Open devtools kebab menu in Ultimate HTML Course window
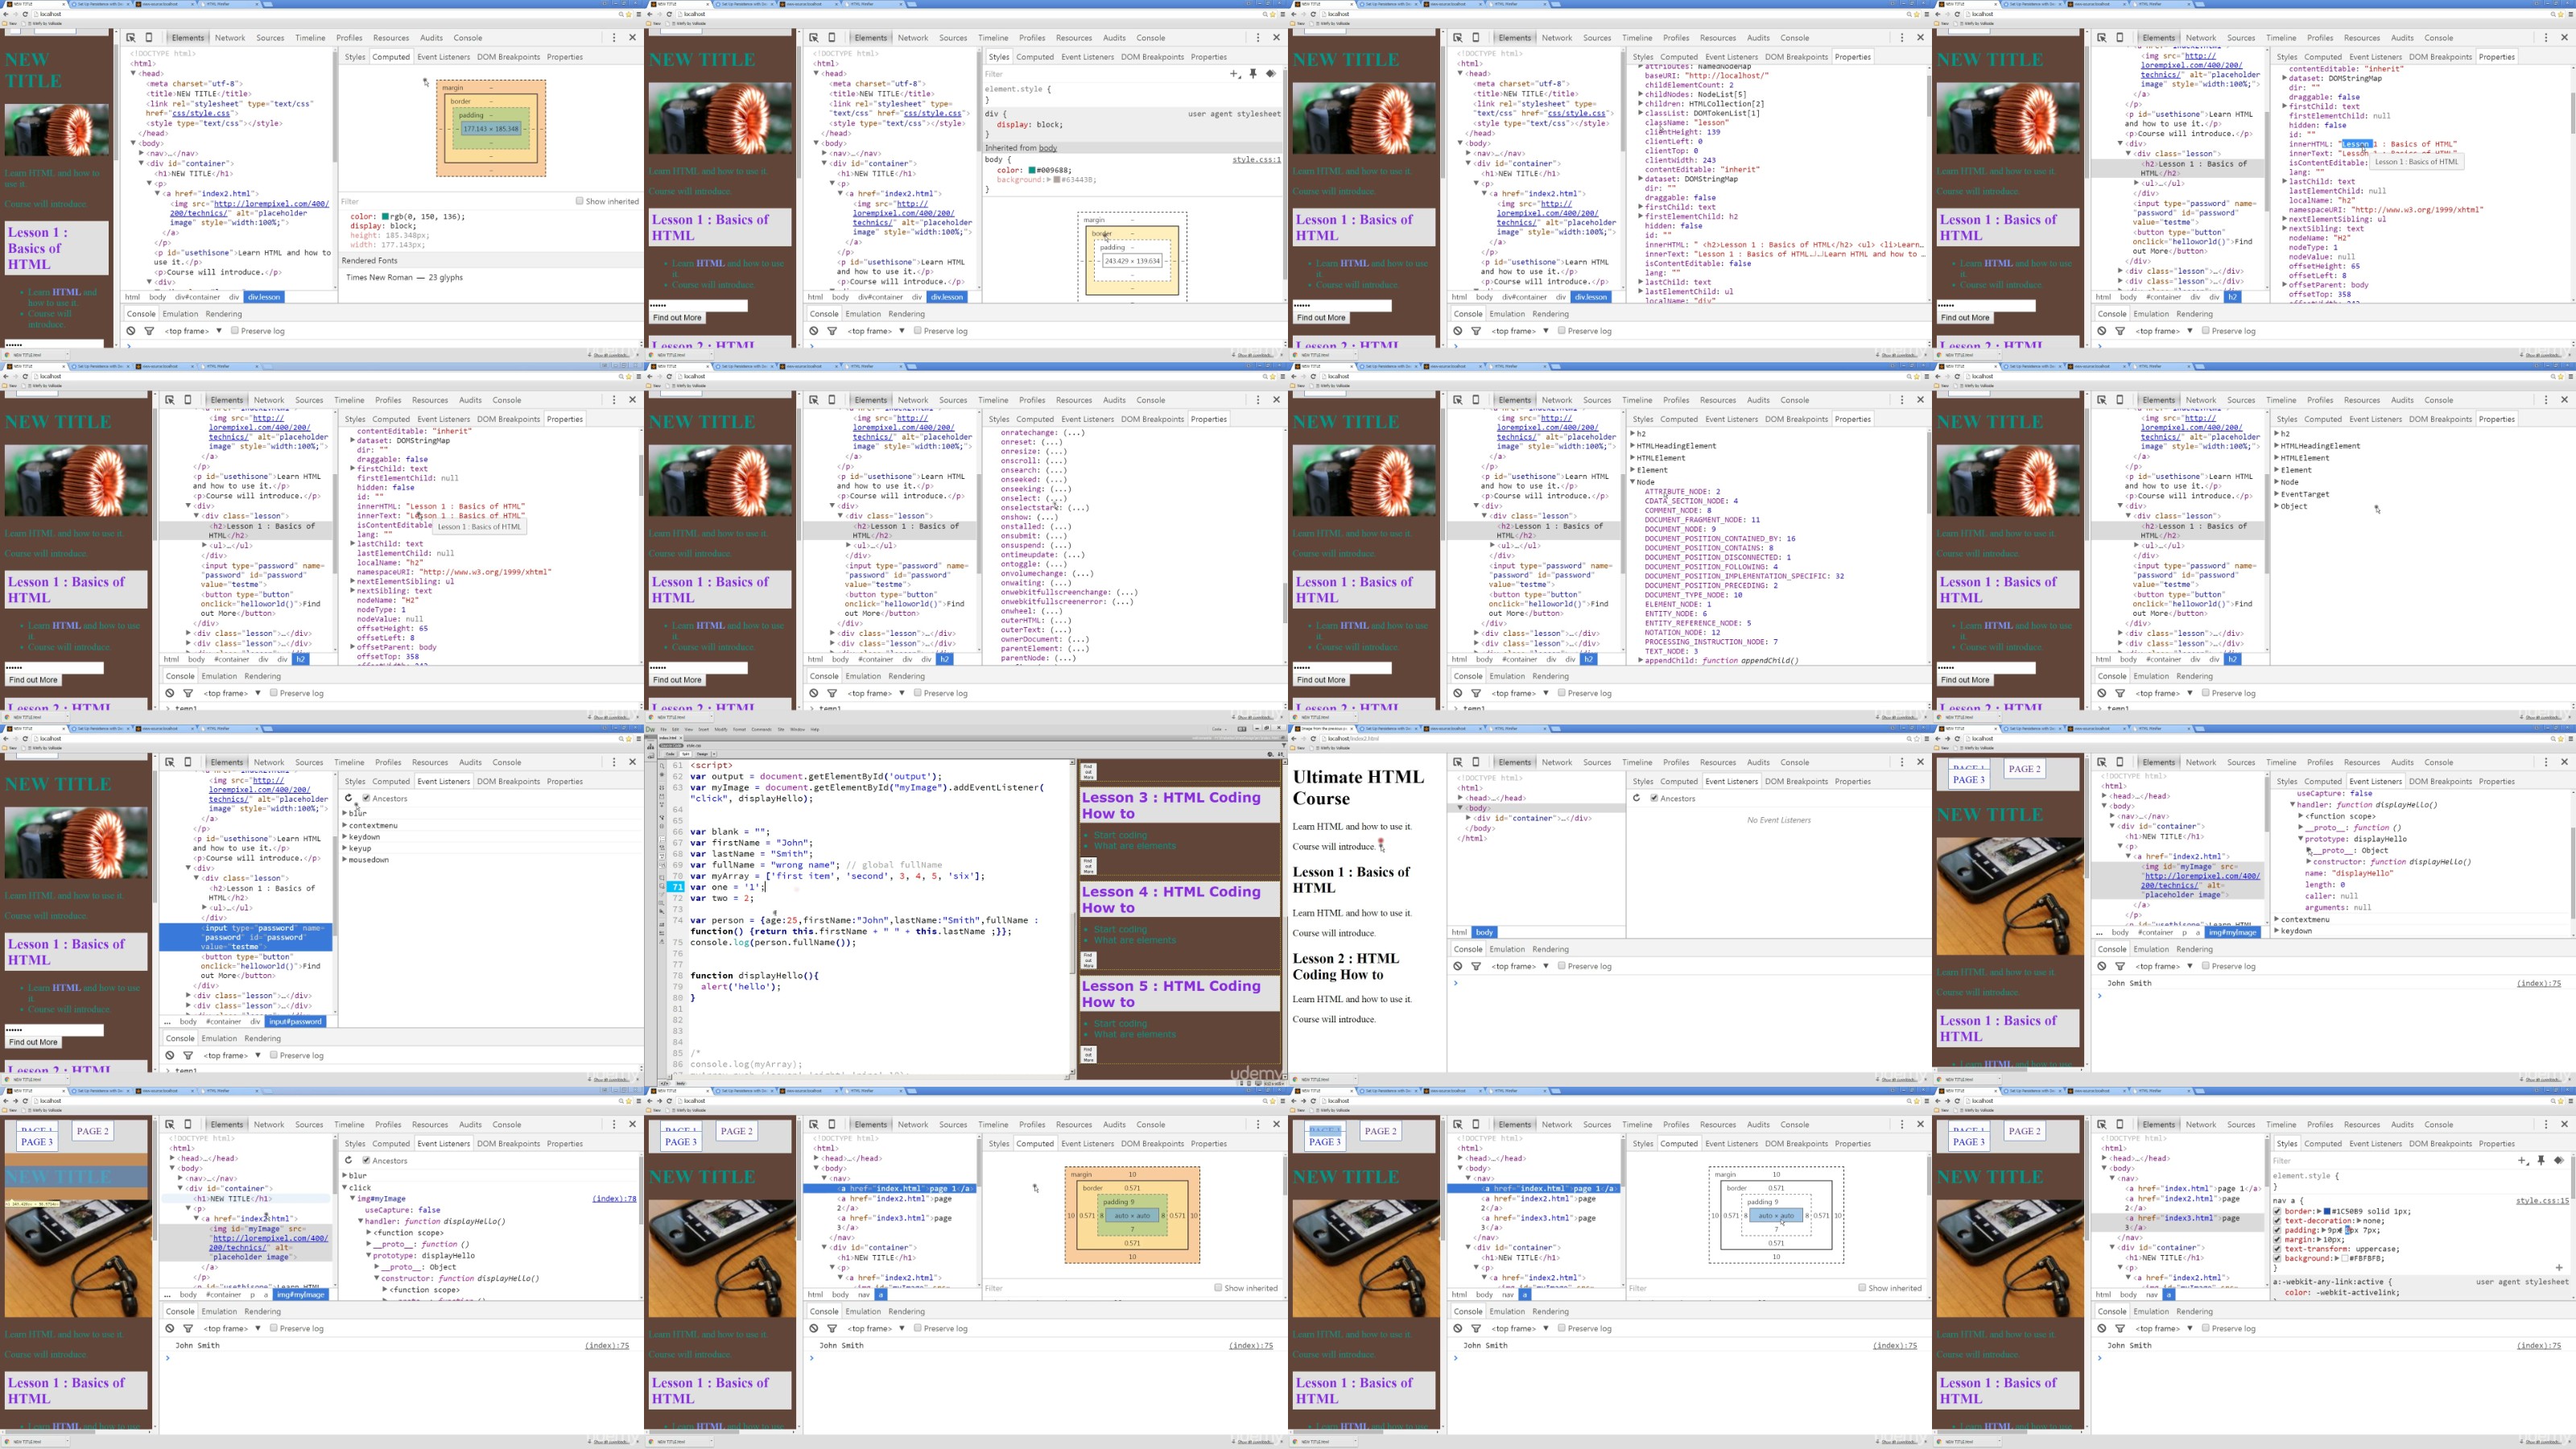Image resolution: width=2576 pixels, height=1449 pixels. pyautogui.click(x=1902, y=762)
